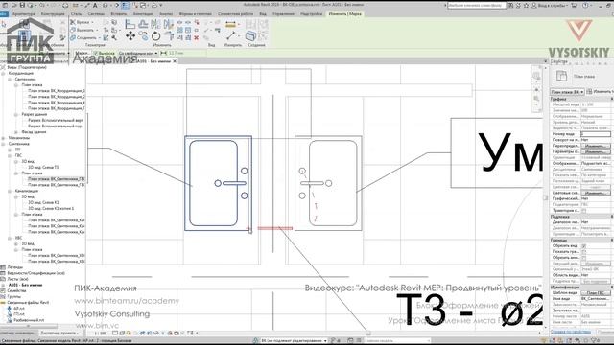Open the Вид ribbon tab
The image size is (614, 345).
[x=262, y=13]
